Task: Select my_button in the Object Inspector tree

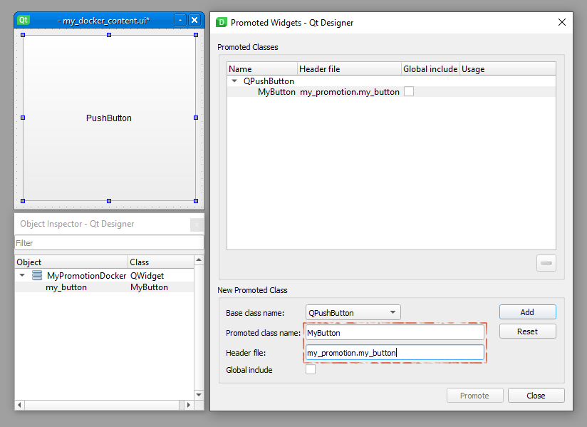Action: (66, 287)
